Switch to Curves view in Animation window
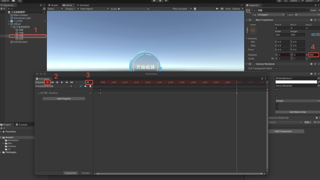The height and width of the screenshot is (180, 320). (85, 173)
